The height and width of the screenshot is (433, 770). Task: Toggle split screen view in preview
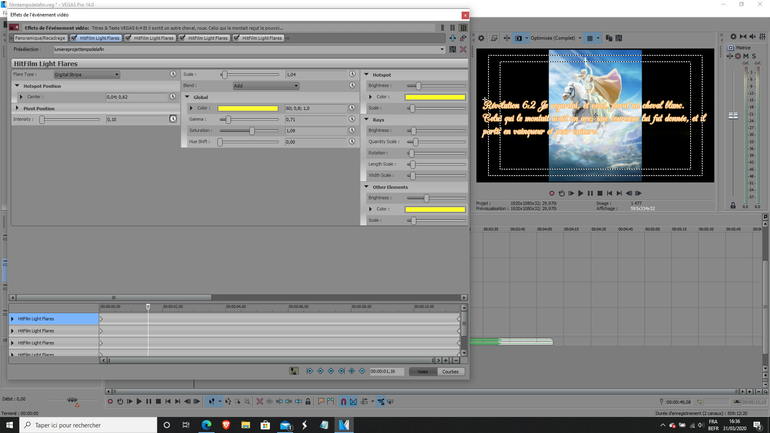coord(518,38)
